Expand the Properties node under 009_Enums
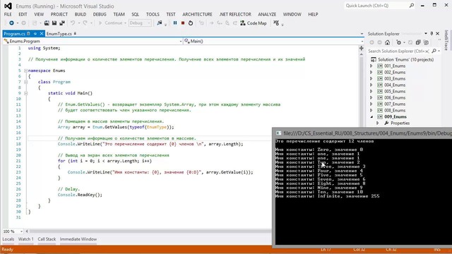 (377, 123)
